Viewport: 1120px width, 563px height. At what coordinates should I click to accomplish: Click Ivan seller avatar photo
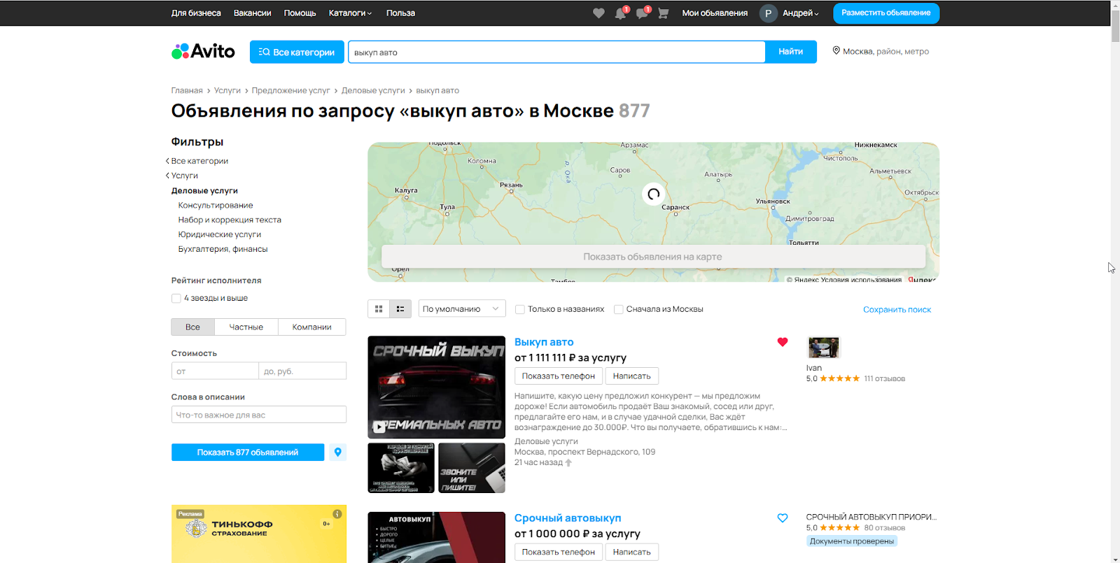(823, 348)
